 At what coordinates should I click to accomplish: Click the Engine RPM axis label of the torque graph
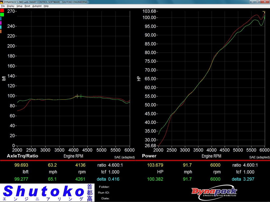(x=73, y=156)
